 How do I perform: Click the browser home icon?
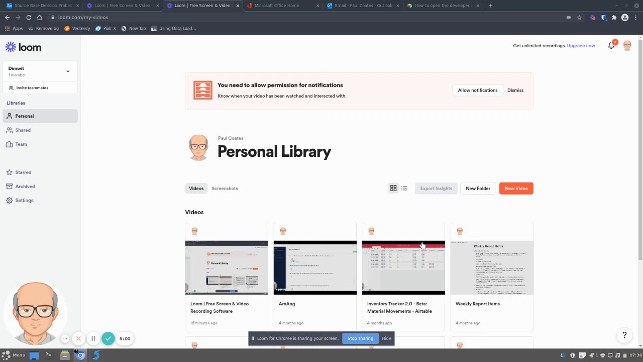coord(39,17)
